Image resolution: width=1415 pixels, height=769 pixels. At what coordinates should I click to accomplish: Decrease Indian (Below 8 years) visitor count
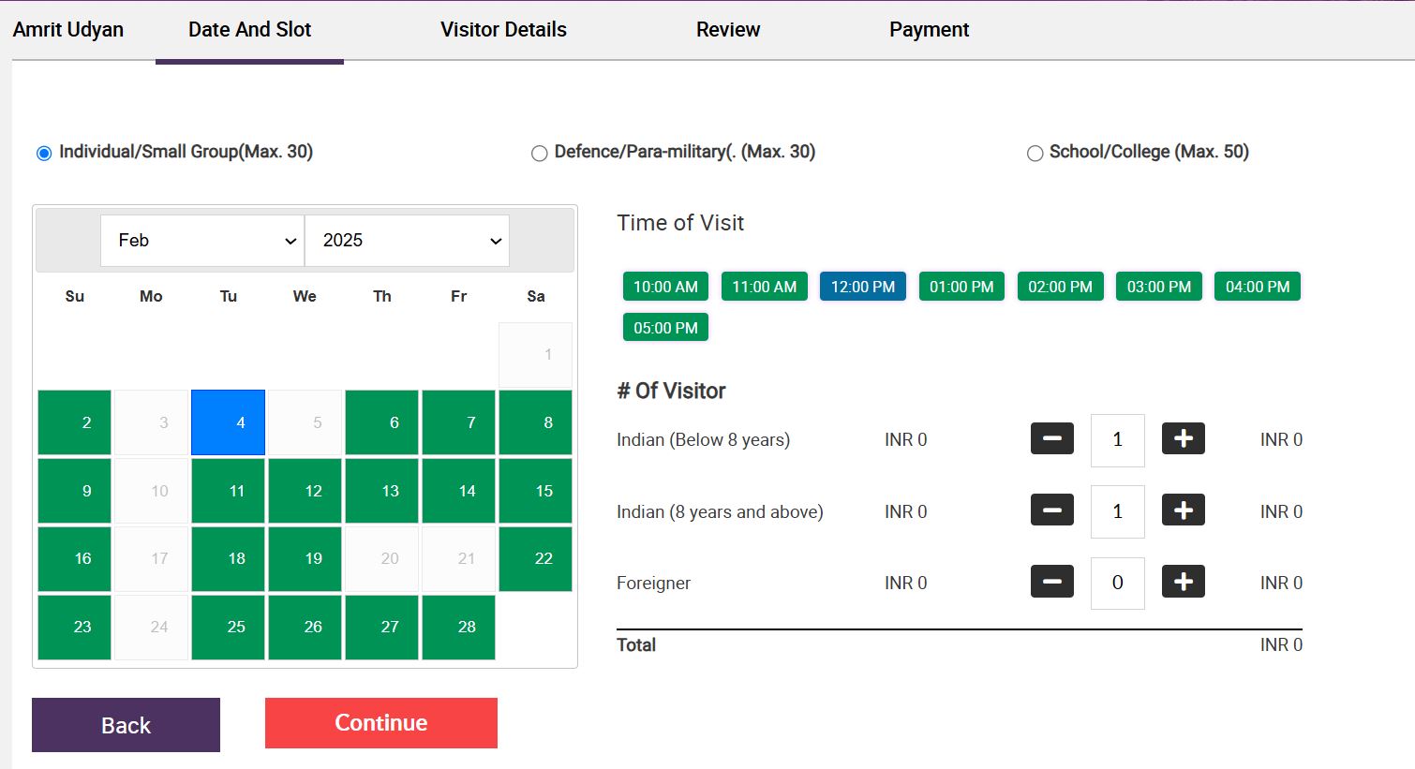pos(1051,438)
